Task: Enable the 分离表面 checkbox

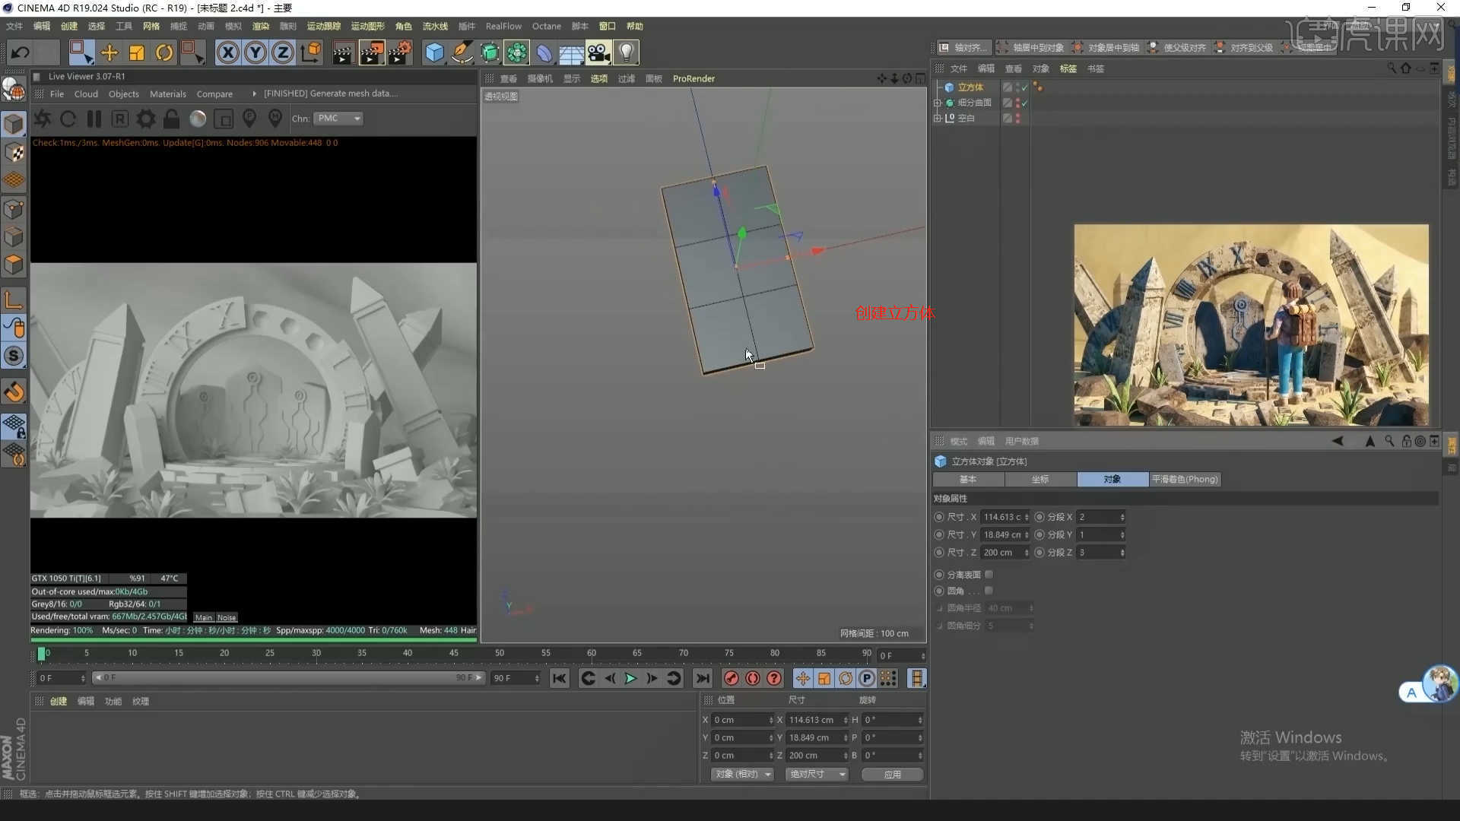Action: pyautogui.click(x=989, y=575)
